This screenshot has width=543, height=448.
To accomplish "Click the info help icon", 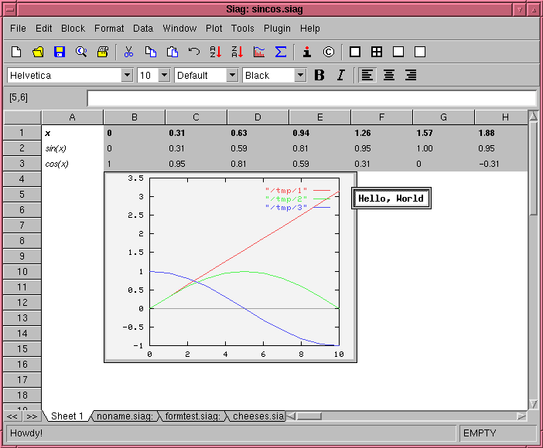I will tap(307, 52).
